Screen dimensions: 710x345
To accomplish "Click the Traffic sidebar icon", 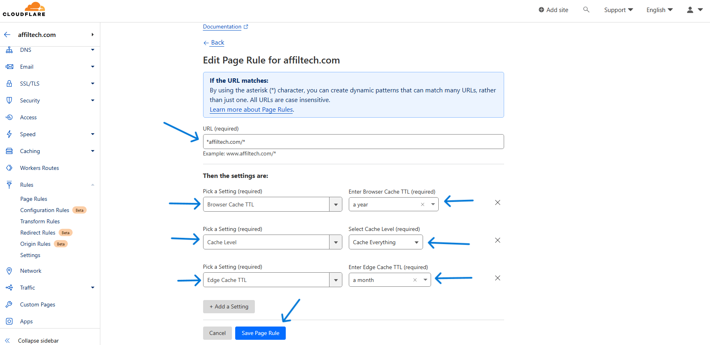I will (x=9, y=288).
